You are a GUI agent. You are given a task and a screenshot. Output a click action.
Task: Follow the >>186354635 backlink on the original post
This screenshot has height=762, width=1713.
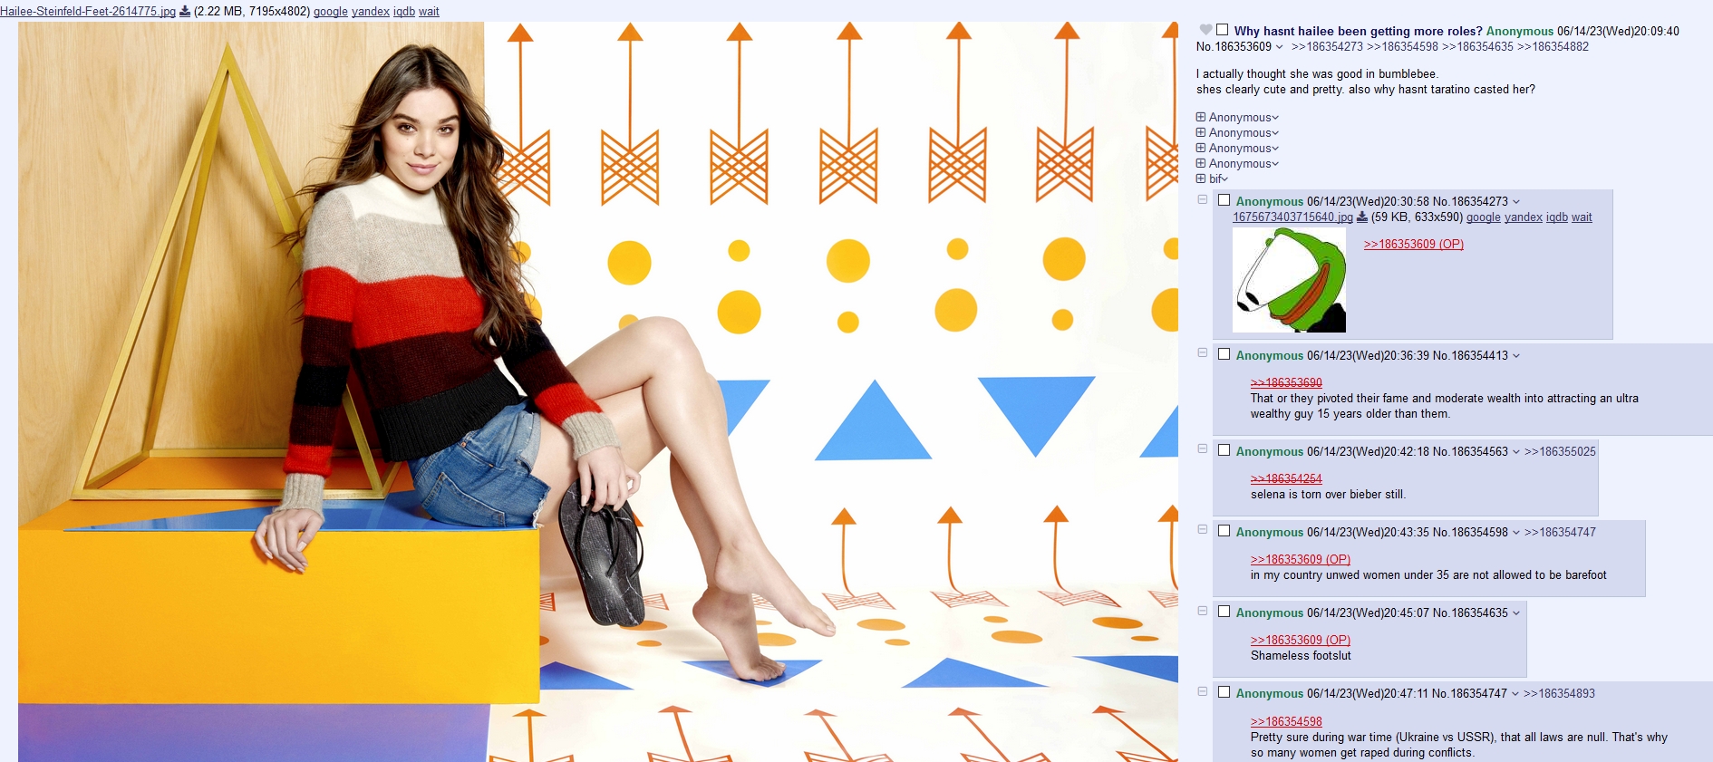(x=1477, y=47)
